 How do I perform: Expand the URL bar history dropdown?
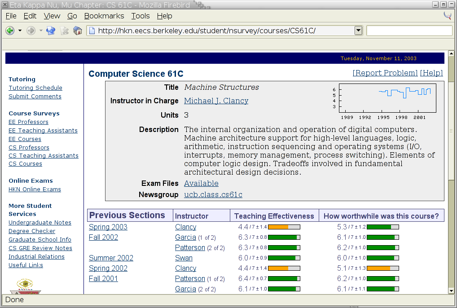[358, 31]
